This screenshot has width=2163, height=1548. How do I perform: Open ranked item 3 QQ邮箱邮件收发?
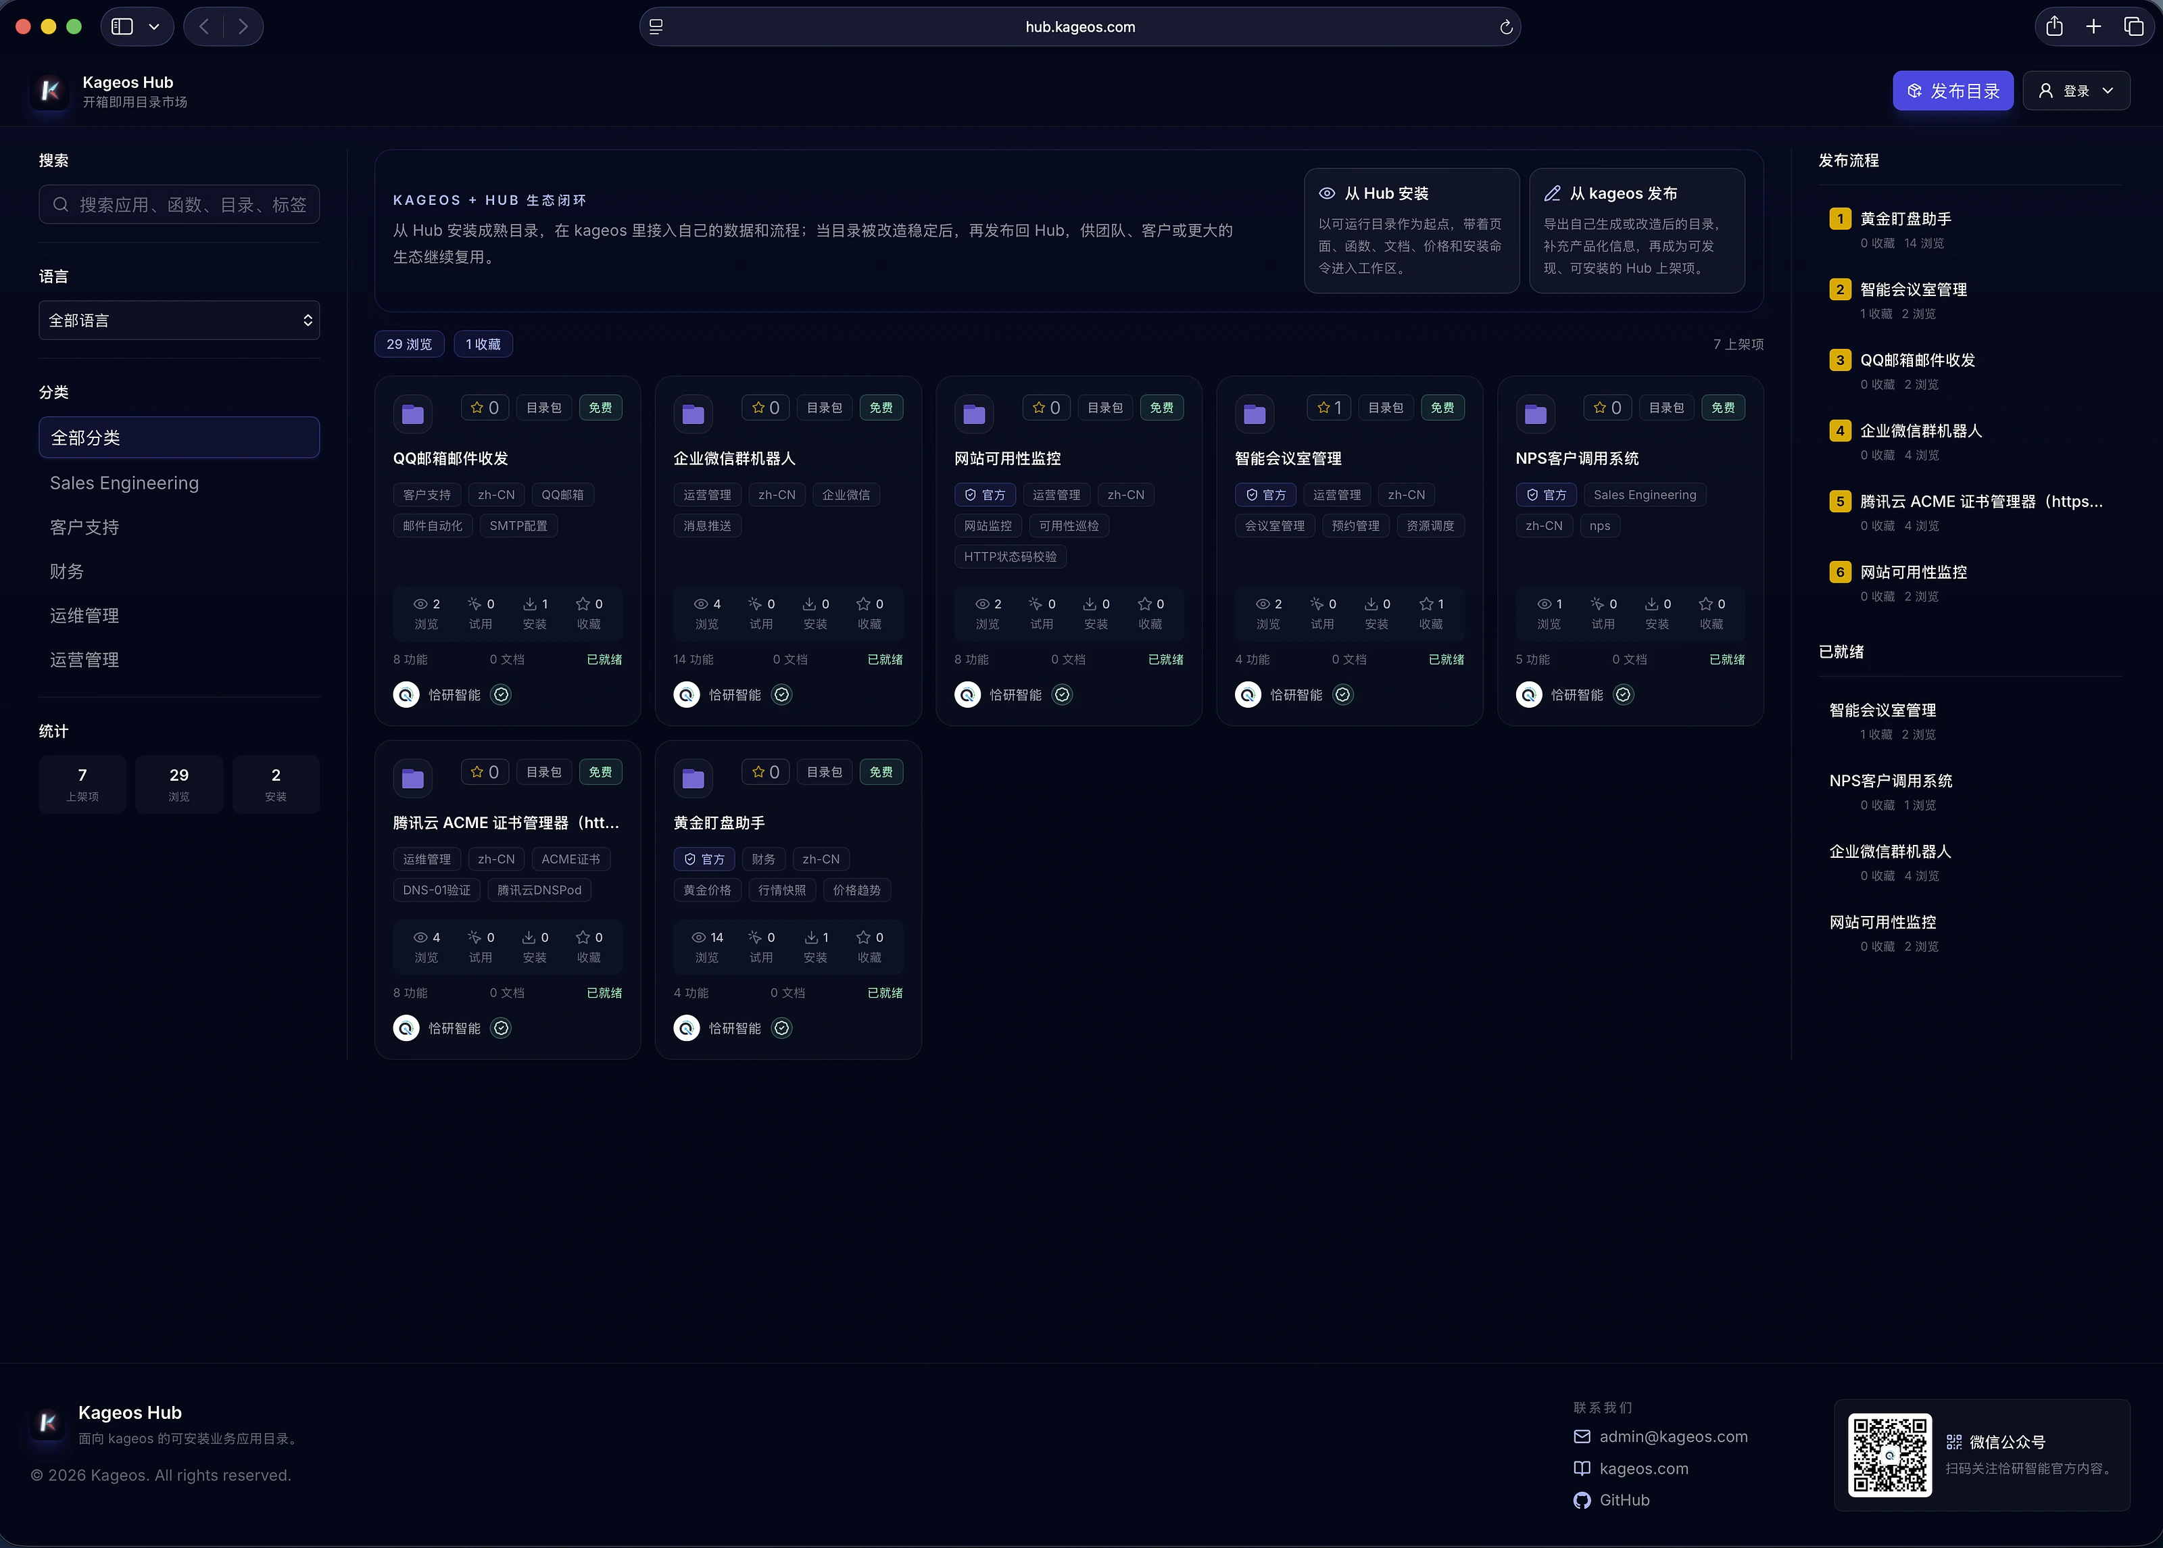1917,360
